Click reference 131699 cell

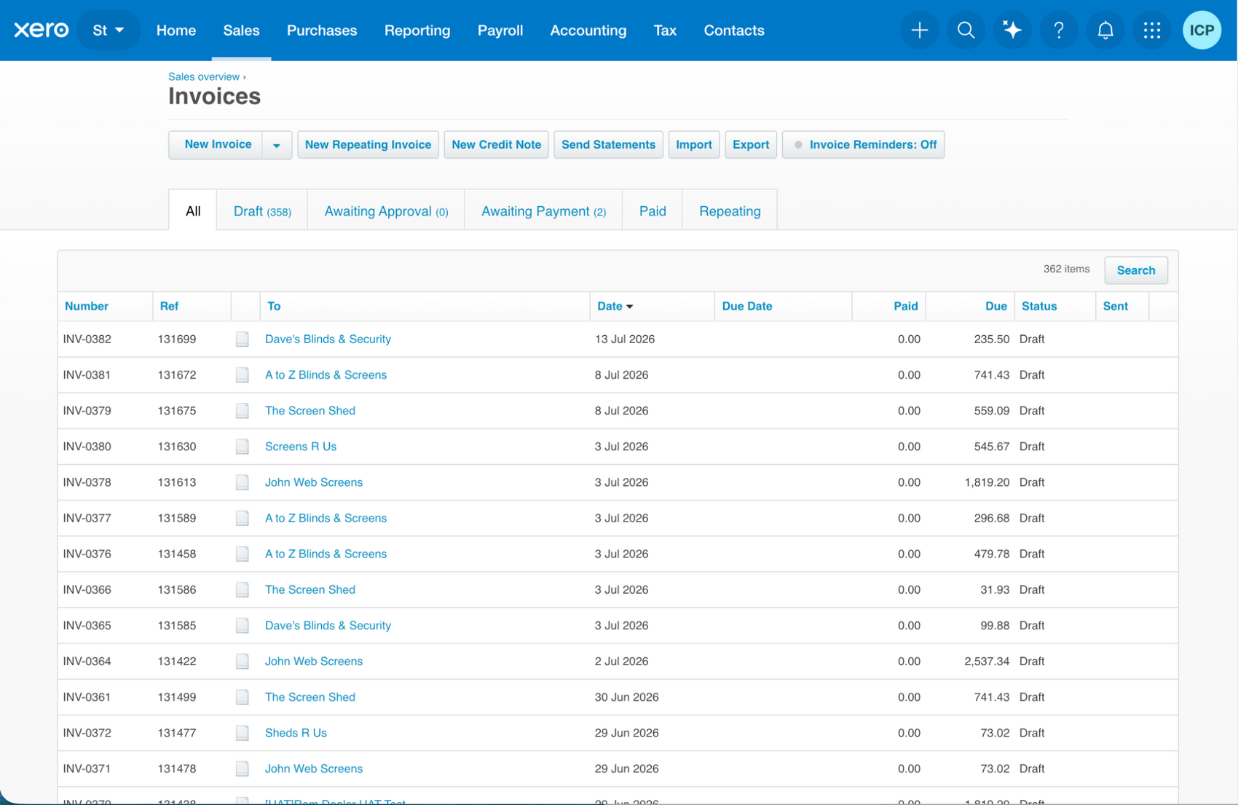(x=177, y=339)
